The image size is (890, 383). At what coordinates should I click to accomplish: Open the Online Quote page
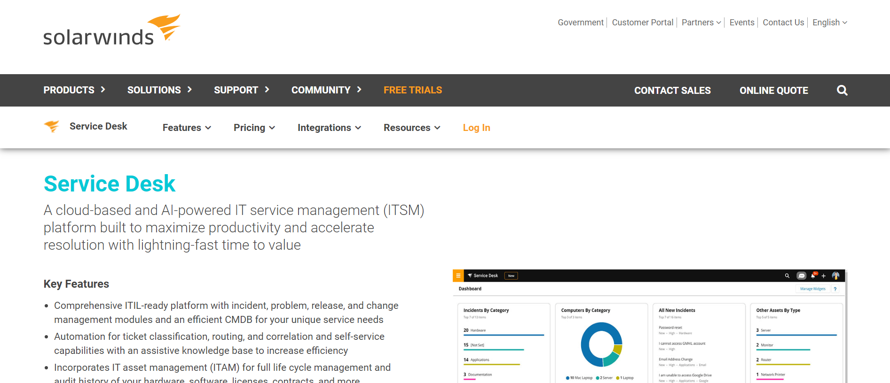point(774,91)
